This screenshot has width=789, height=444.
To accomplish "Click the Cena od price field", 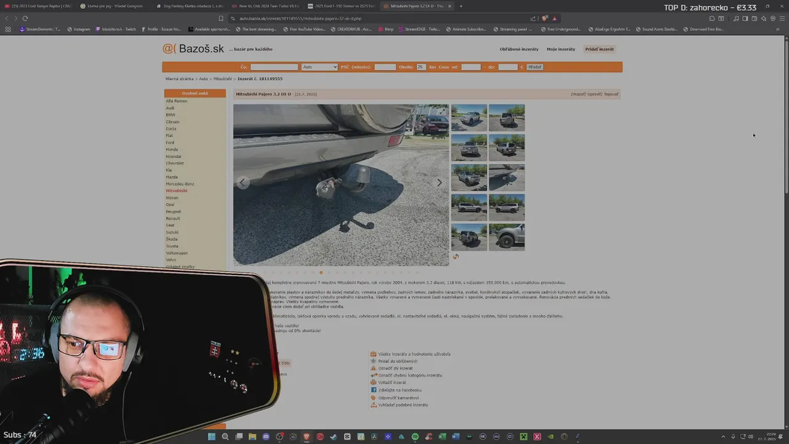I will [471, 67].
